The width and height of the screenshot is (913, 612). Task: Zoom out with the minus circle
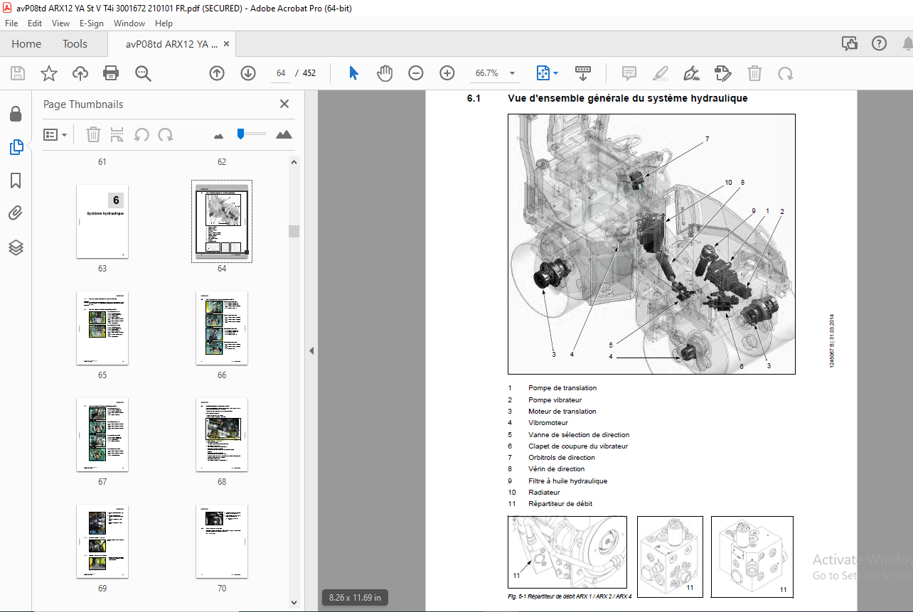416,73
